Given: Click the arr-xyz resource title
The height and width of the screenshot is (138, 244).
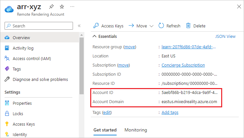Looking at the screenshot, I should tap(29, 7).
